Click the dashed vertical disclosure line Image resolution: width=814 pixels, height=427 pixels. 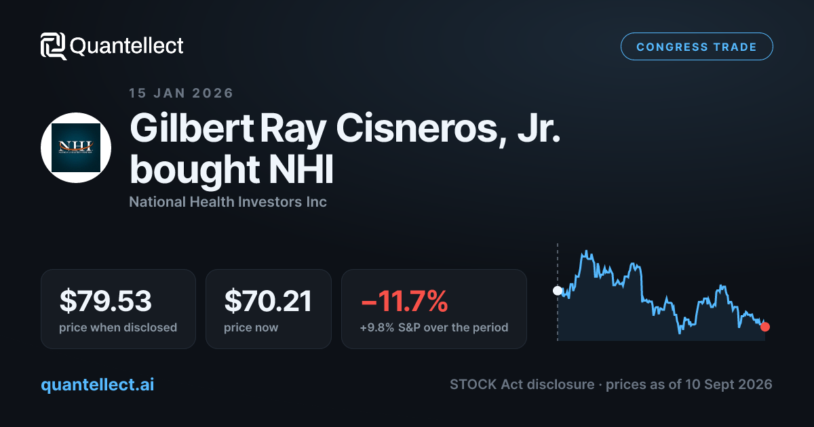coord(558,291)
